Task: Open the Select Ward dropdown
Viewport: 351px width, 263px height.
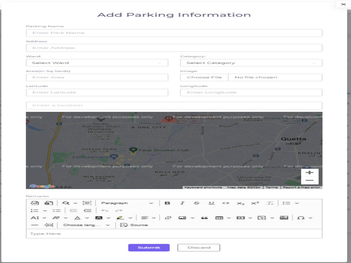Action: click(x=97, y=63)
